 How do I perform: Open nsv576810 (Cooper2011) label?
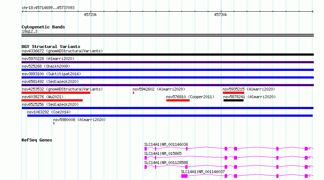point(190,97)
